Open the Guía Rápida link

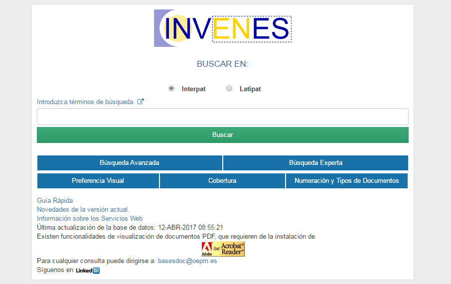click(55, 200)
